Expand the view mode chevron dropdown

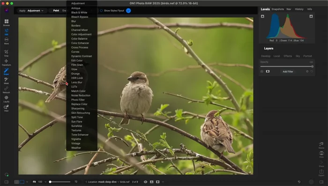pyautogui.click(x=27, y=182)
